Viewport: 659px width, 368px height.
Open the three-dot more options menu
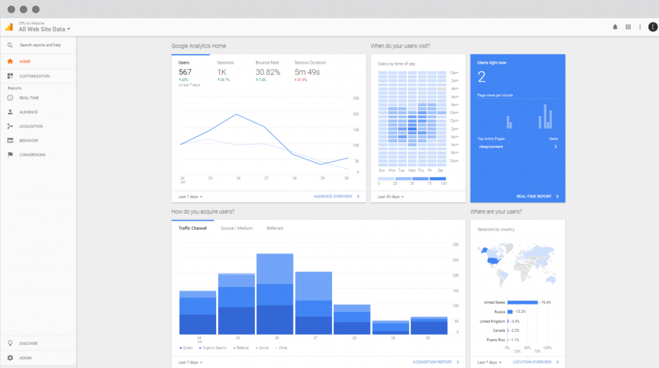point(640,27)
